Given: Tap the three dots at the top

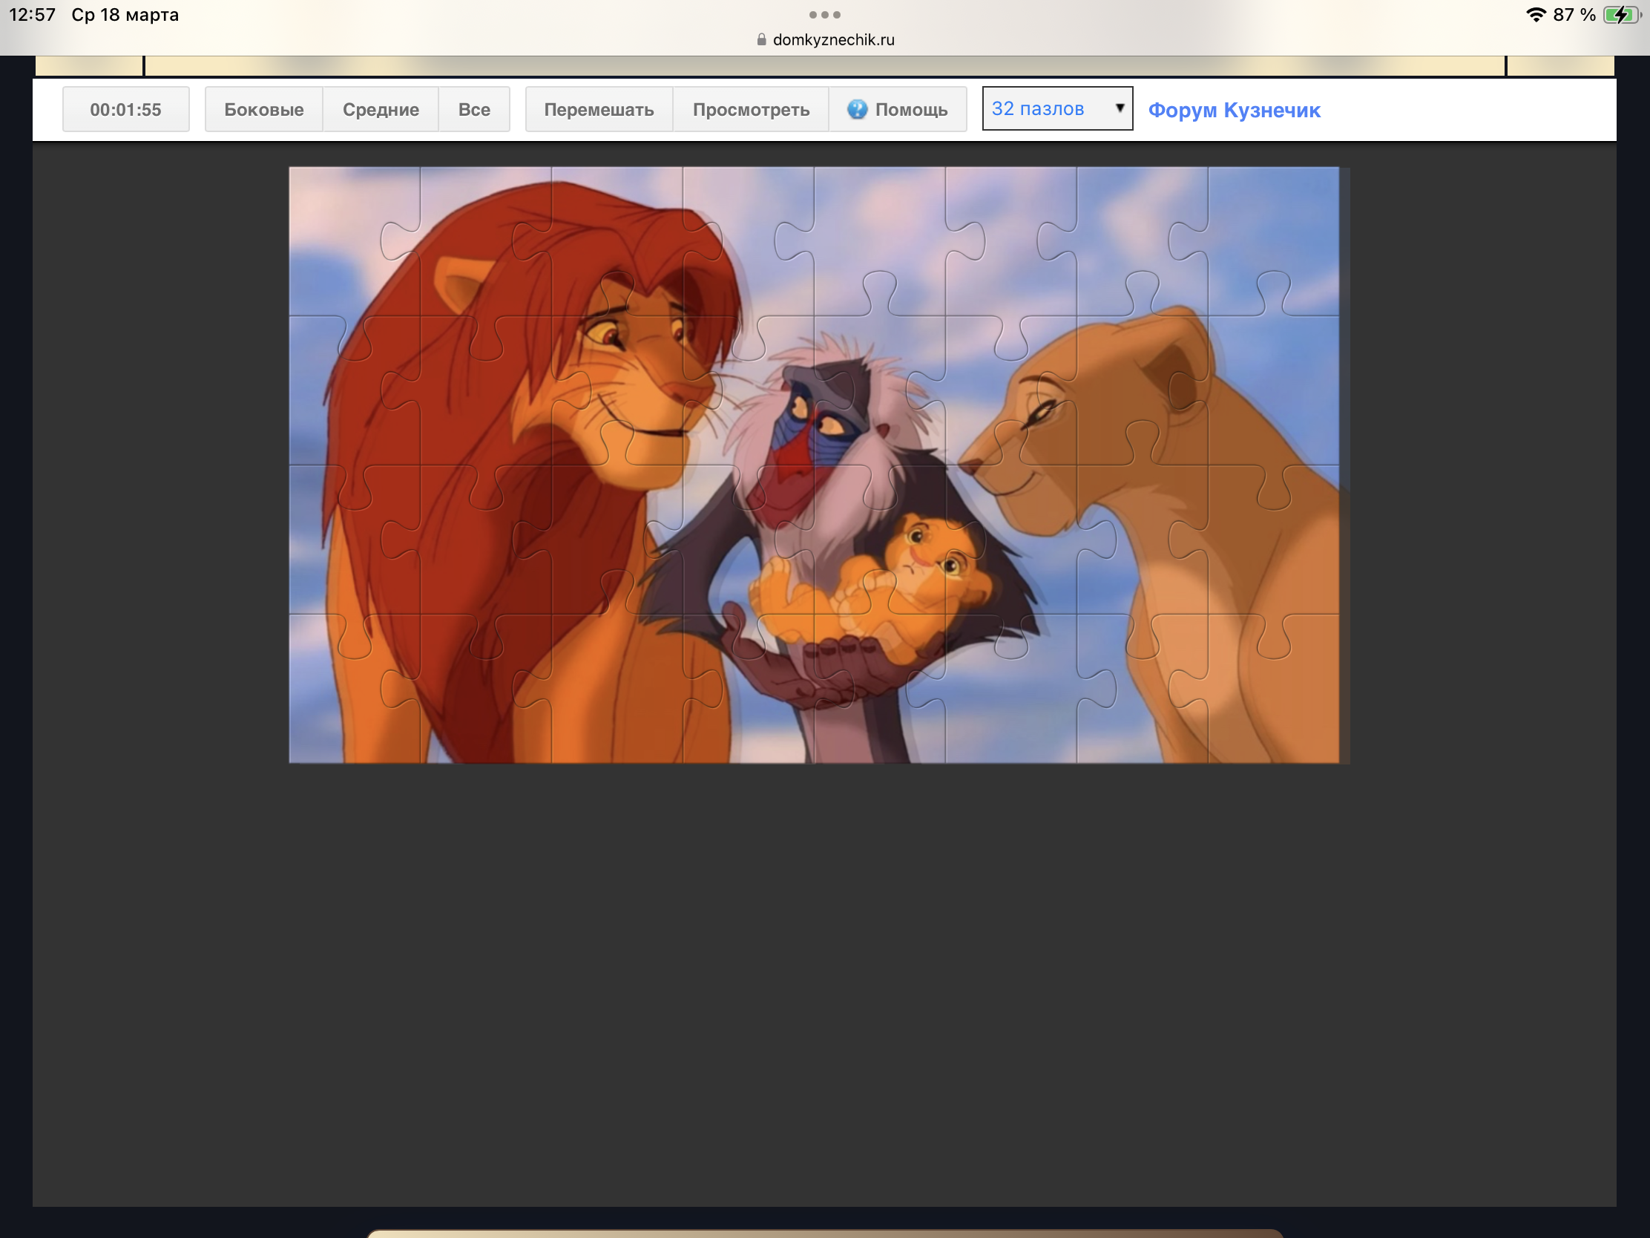Looking at the screenshot, I should pyautogui.click(x=824, y=15).
